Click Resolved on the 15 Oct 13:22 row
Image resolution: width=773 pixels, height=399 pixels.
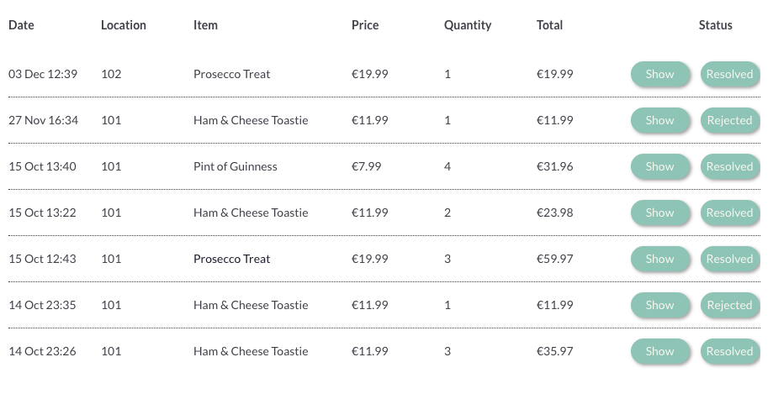pos(729,213)
